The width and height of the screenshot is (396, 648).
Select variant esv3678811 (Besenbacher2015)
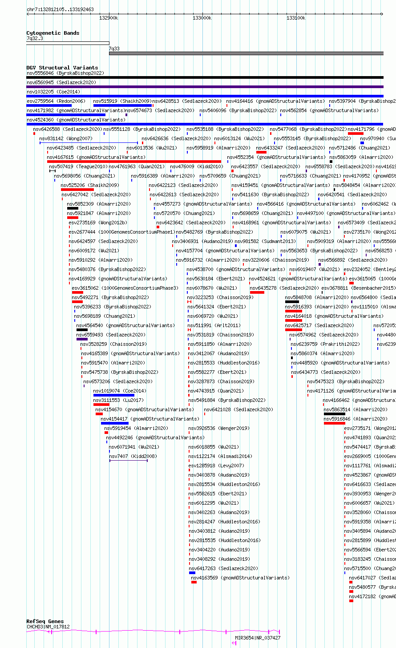click(x=359, y=288)
